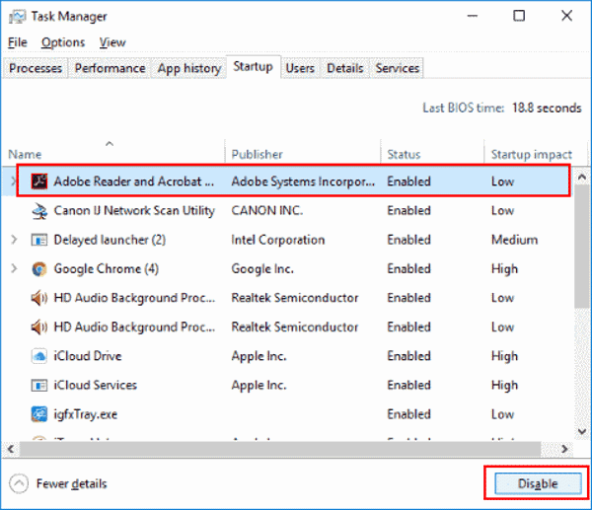The image size is (592, 510).
Task: Open the Options menu
Action: tap(63, 42)
